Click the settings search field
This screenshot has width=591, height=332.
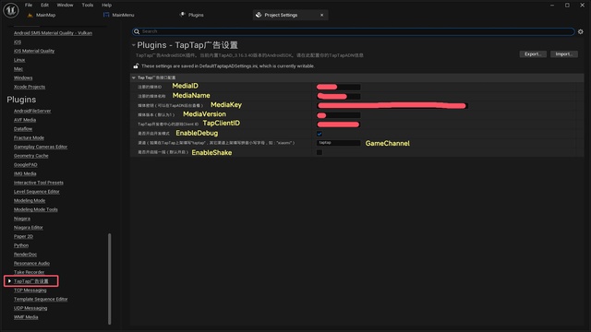[x=353, y=31]
